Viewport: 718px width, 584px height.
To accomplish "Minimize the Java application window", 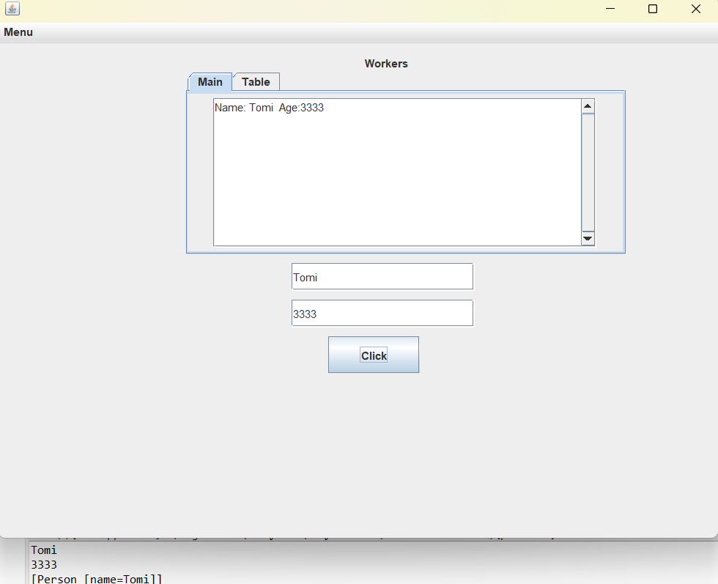I will [610, 9].
